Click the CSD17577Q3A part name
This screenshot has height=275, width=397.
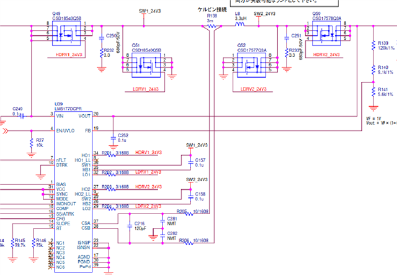[252, 50]
